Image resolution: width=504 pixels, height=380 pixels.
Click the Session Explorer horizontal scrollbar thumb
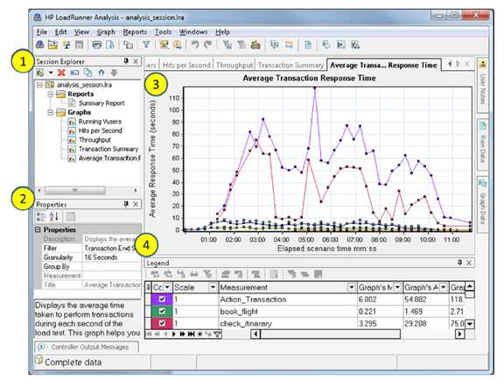pyautogui.click(x=75, y=191)
